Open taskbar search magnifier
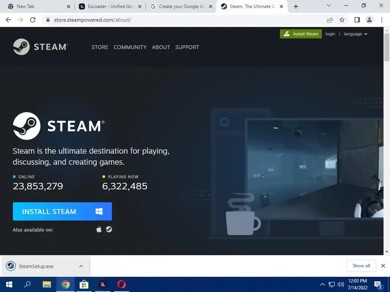 (27, 284)
